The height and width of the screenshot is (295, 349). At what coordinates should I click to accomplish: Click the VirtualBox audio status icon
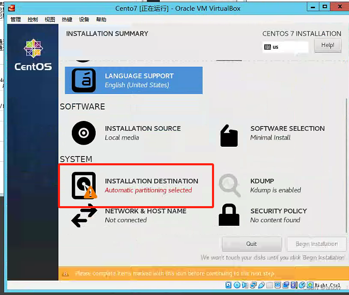click(x=245, y=285)
